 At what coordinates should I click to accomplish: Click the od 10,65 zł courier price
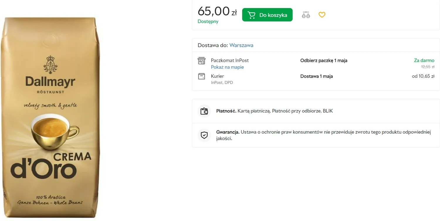pos(423,76)
